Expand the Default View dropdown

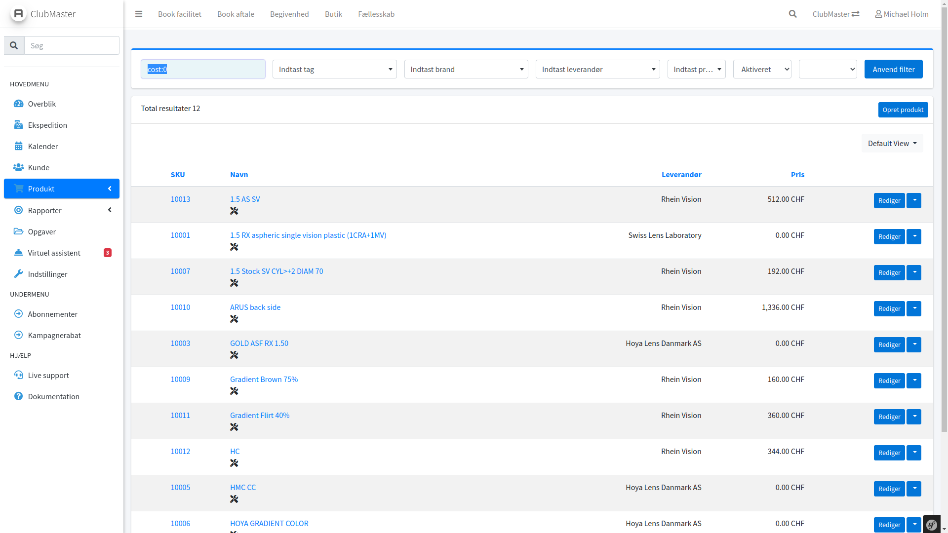892,143
